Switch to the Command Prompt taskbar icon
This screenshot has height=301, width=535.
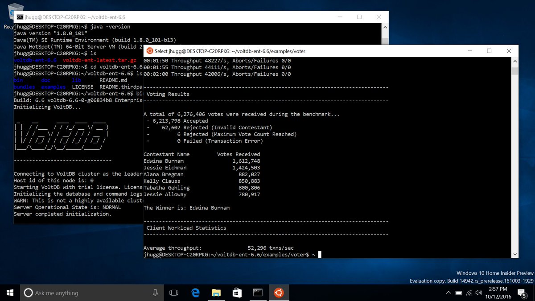click(258, 293)
